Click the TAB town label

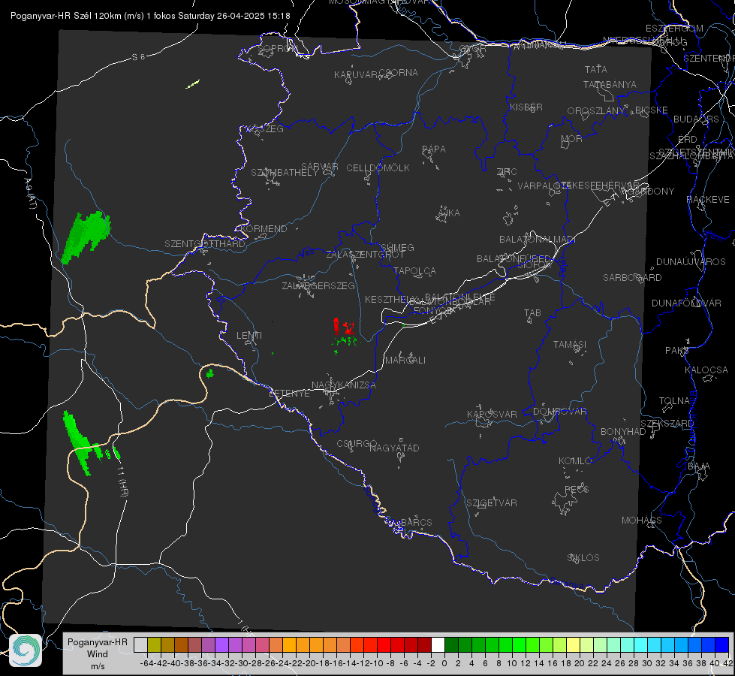[x=532, y=313]
